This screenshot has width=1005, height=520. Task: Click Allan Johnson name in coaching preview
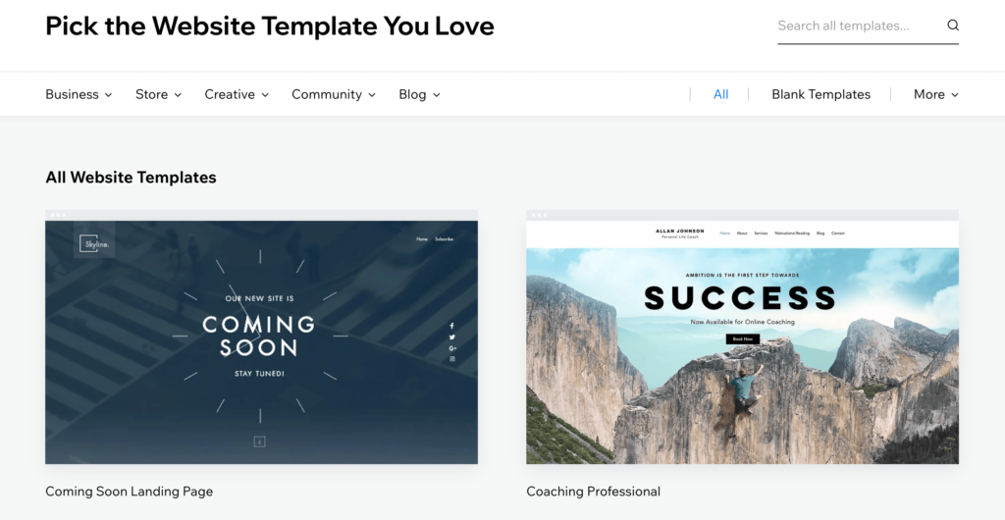(679, 232)
